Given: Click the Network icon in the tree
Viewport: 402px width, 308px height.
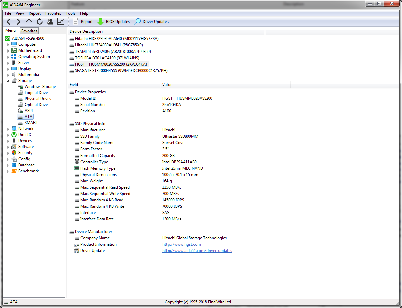Looking at the screenshot, I should point(14,129).
